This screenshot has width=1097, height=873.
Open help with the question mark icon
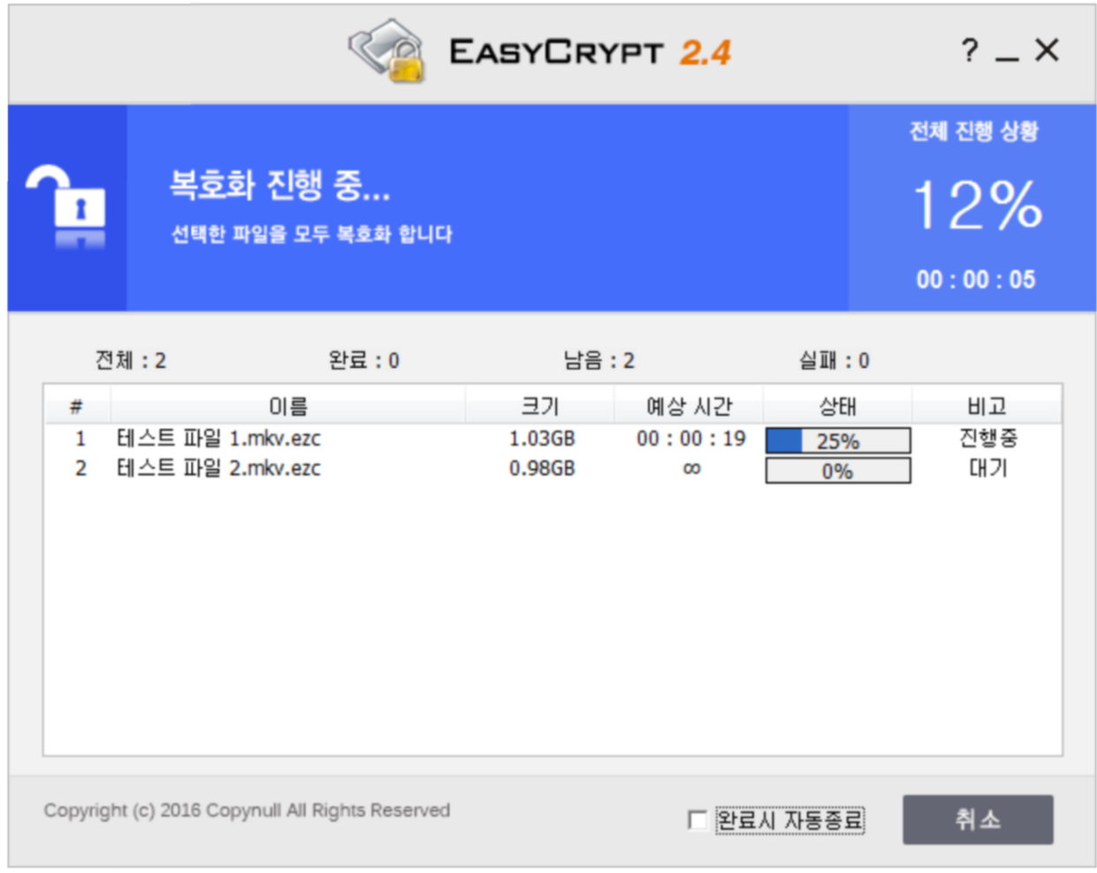click(x=970, y=50)
